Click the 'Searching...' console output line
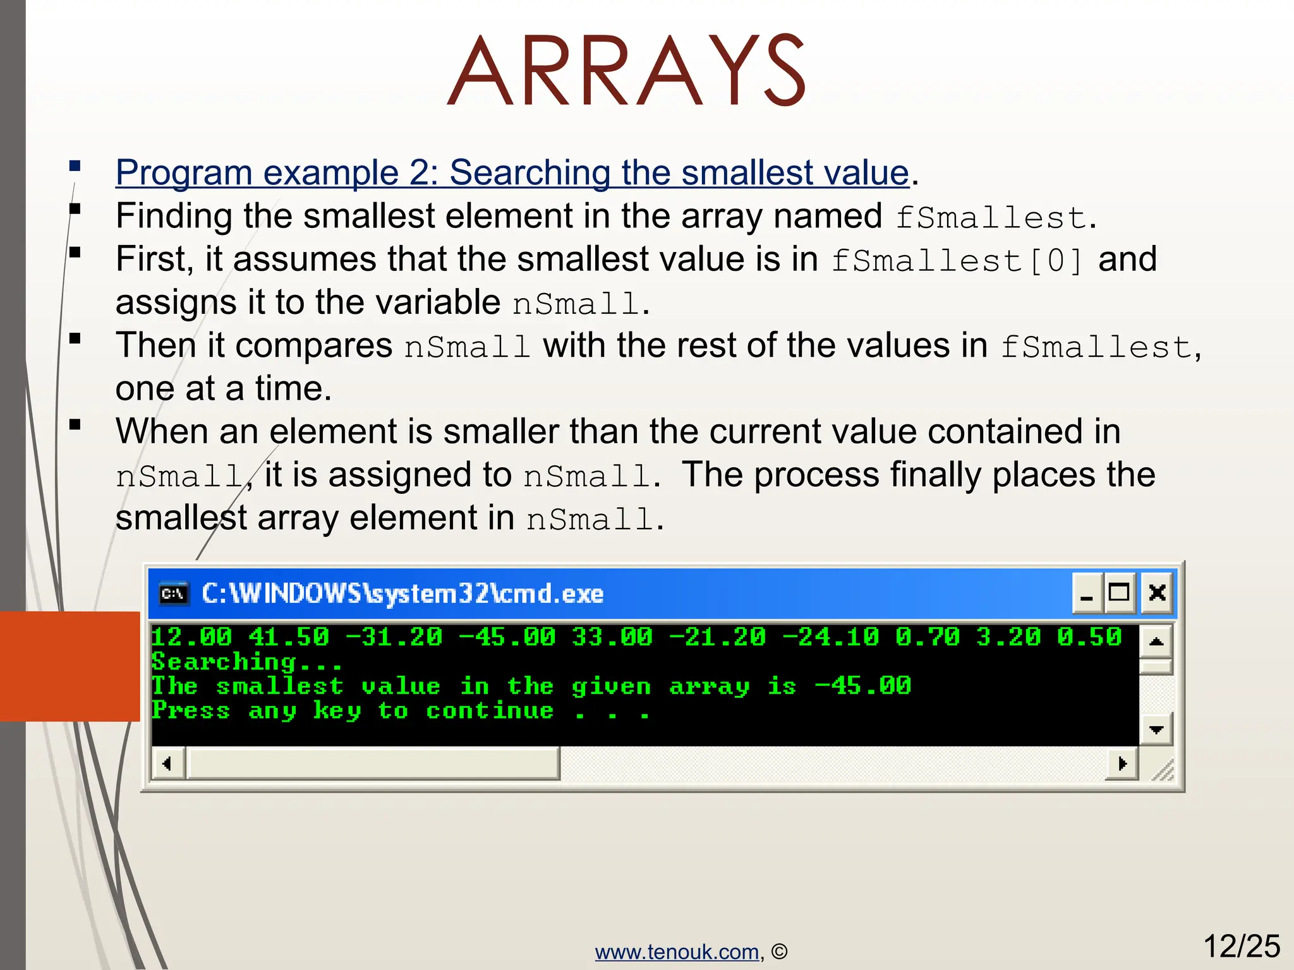Screen dimensions: 1294x970 [x=246, y=662]
